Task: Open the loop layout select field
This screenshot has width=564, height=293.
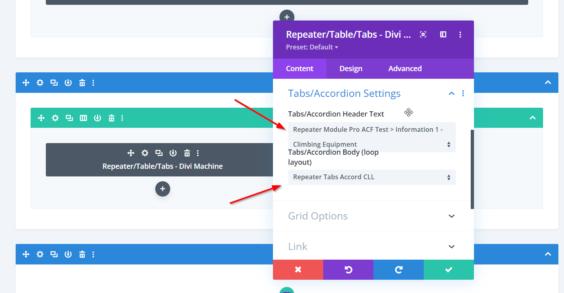Action: [372, 177]
